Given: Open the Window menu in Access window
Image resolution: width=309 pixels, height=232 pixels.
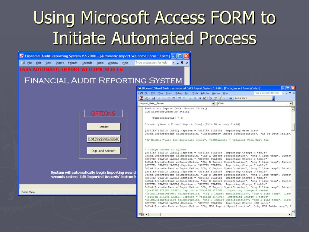Looking at the screenshot, I should click(x=113, y=63).
